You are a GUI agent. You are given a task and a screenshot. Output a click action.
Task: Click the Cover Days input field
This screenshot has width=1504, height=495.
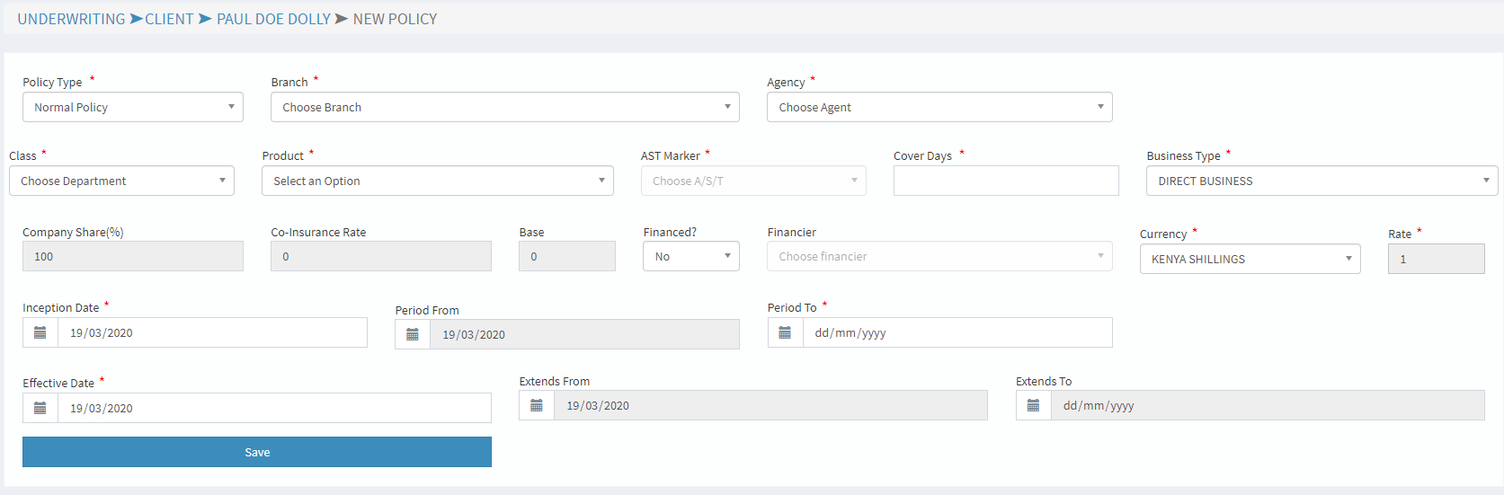coord(1005,181)
